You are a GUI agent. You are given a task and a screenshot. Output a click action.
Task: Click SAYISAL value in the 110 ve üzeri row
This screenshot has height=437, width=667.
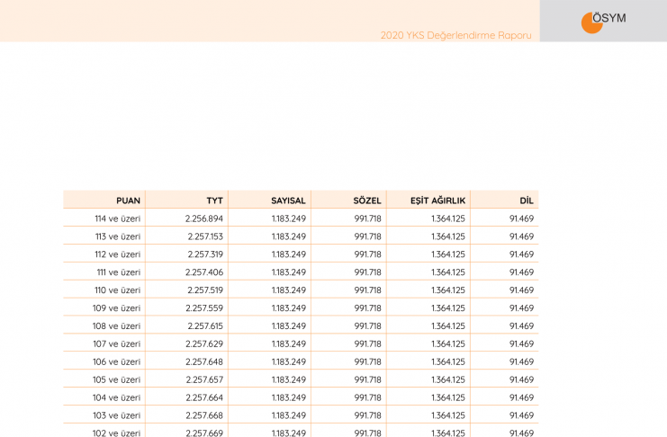click(288, 290)
